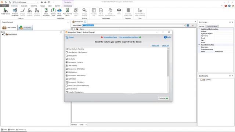Viewport: 235px width, 132px height.
Task: Uncheck the Recovered Contacts checkbox
Action: pos(67,62)
